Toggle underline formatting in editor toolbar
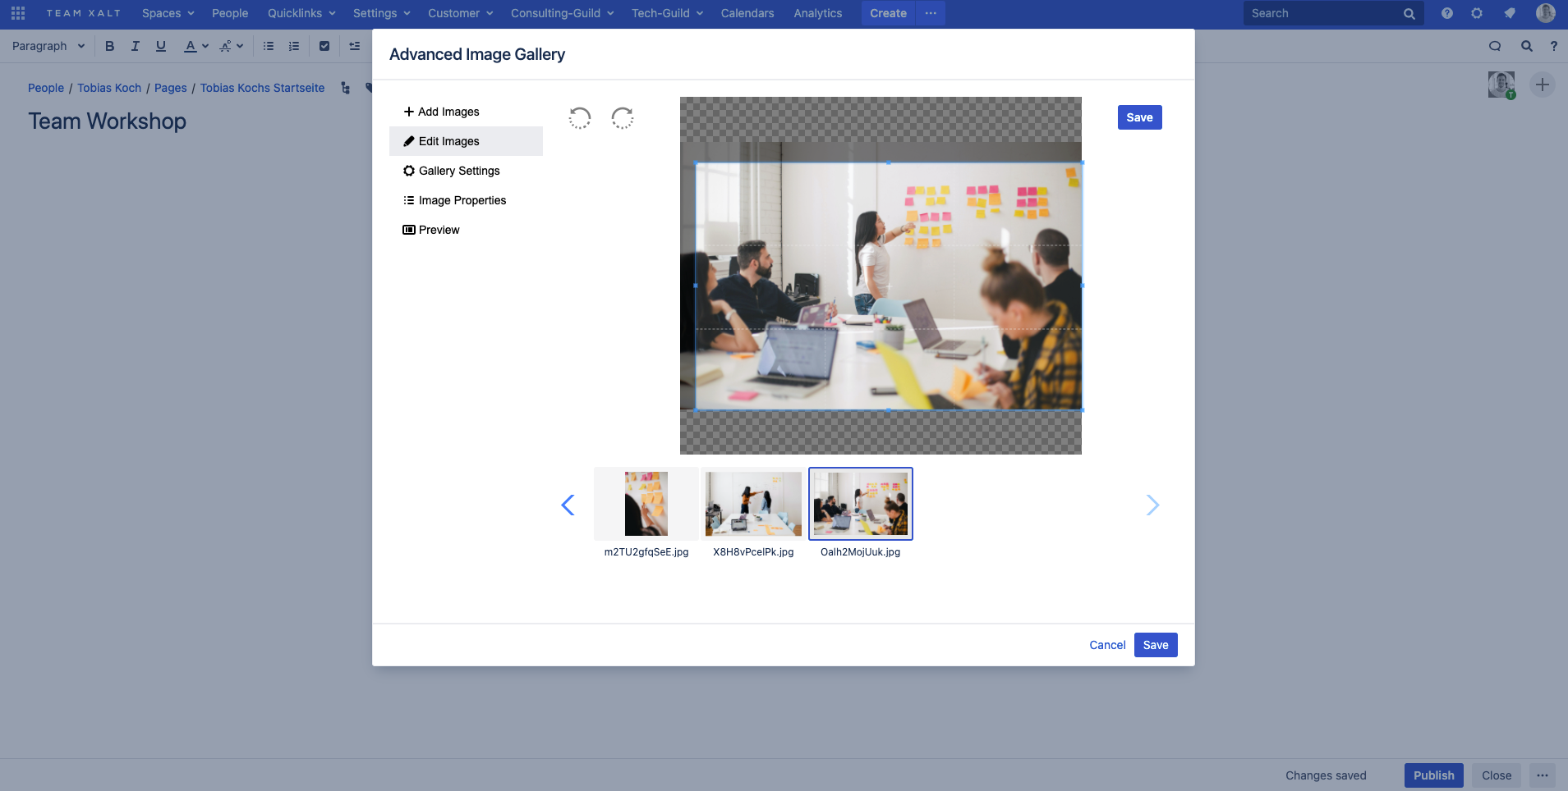The image size is (1568, 791). pyautogui.click(x=161, y=46)
